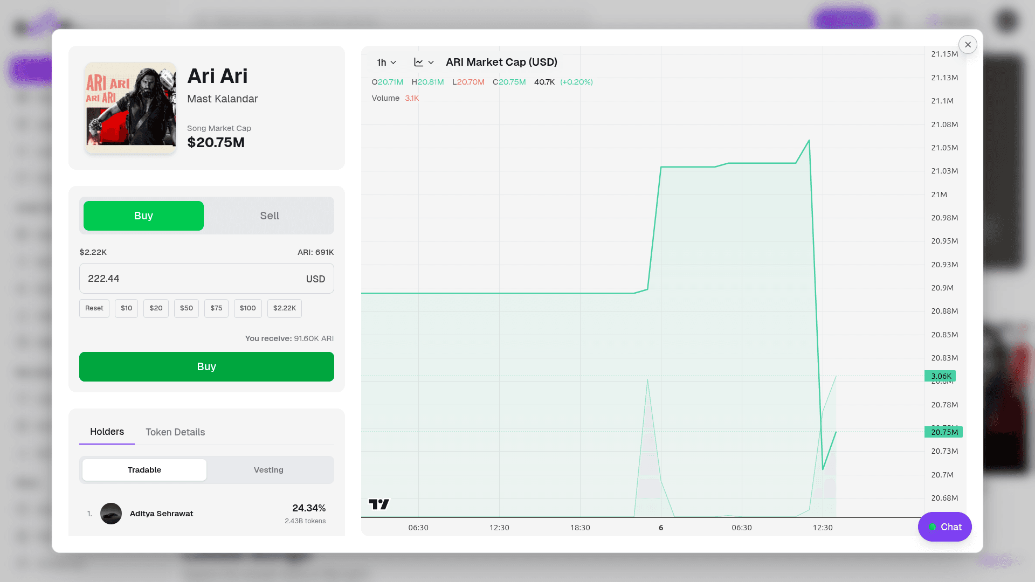Open the Chat bubble
Screen dimensions: 1035x582
click(x=944, y=527)
